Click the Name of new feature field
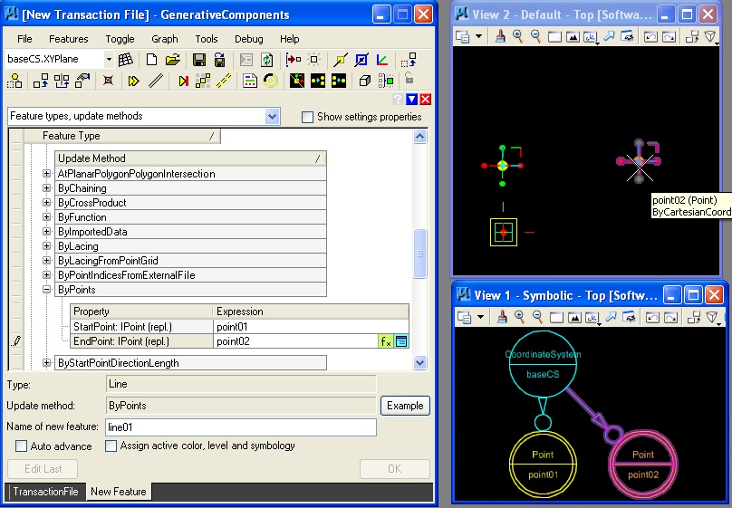732x508 pixels. pos(241,427)
